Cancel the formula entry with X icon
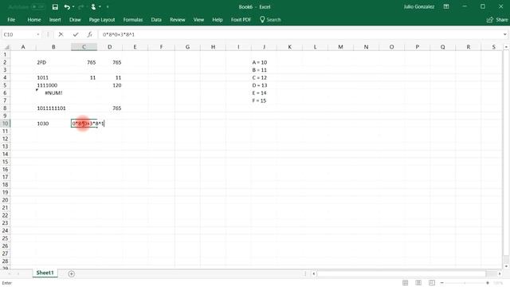 click(61, 34)
